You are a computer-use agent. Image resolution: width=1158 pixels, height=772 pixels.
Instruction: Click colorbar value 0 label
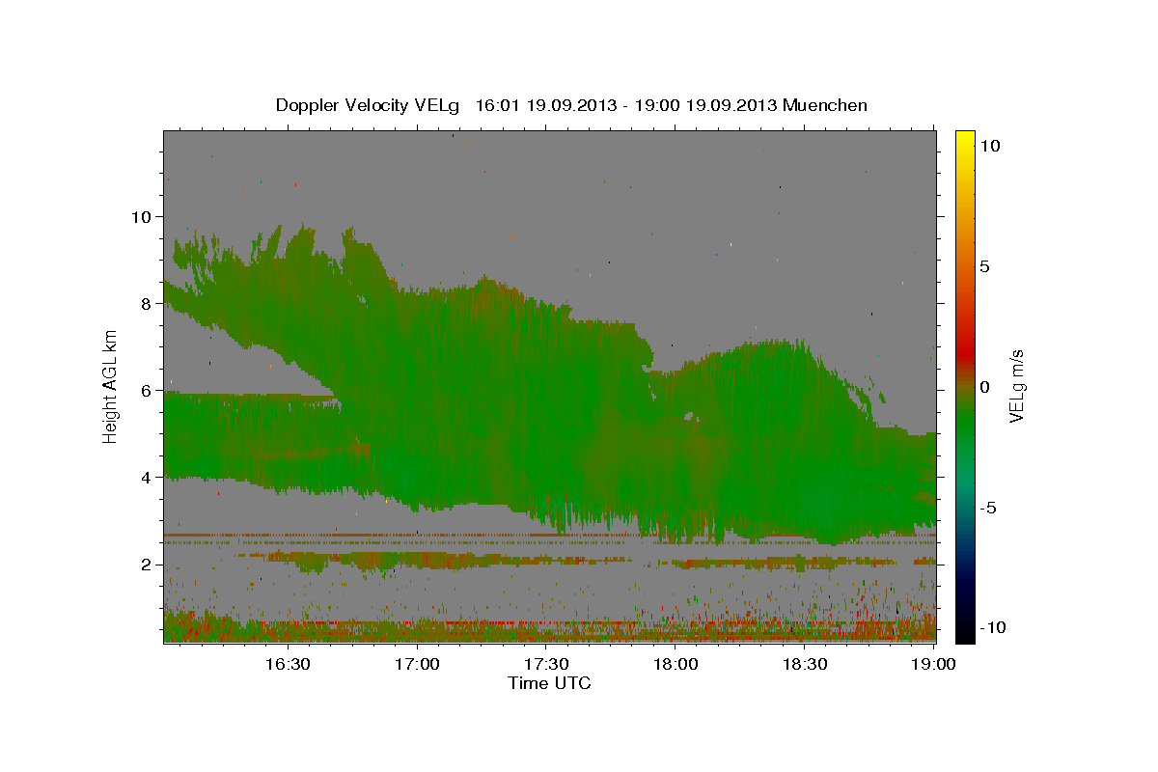pyautogui.click(x=984, y=387)
